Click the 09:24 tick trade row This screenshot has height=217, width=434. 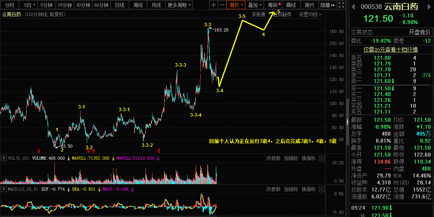point(391,208)
